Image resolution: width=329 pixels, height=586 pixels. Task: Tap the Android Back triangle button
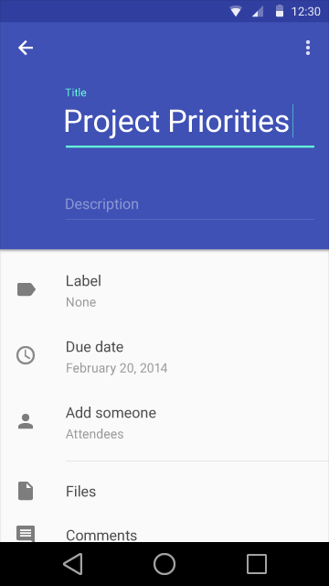pos(73,564)
